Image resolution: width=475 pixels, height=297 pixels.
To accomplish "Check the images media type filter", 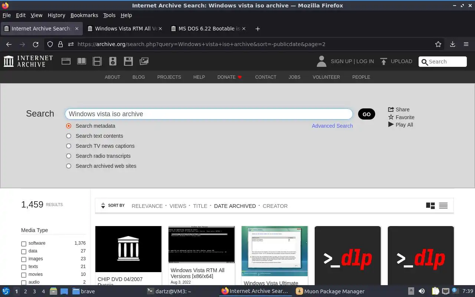I will click(x=24, y=260).
